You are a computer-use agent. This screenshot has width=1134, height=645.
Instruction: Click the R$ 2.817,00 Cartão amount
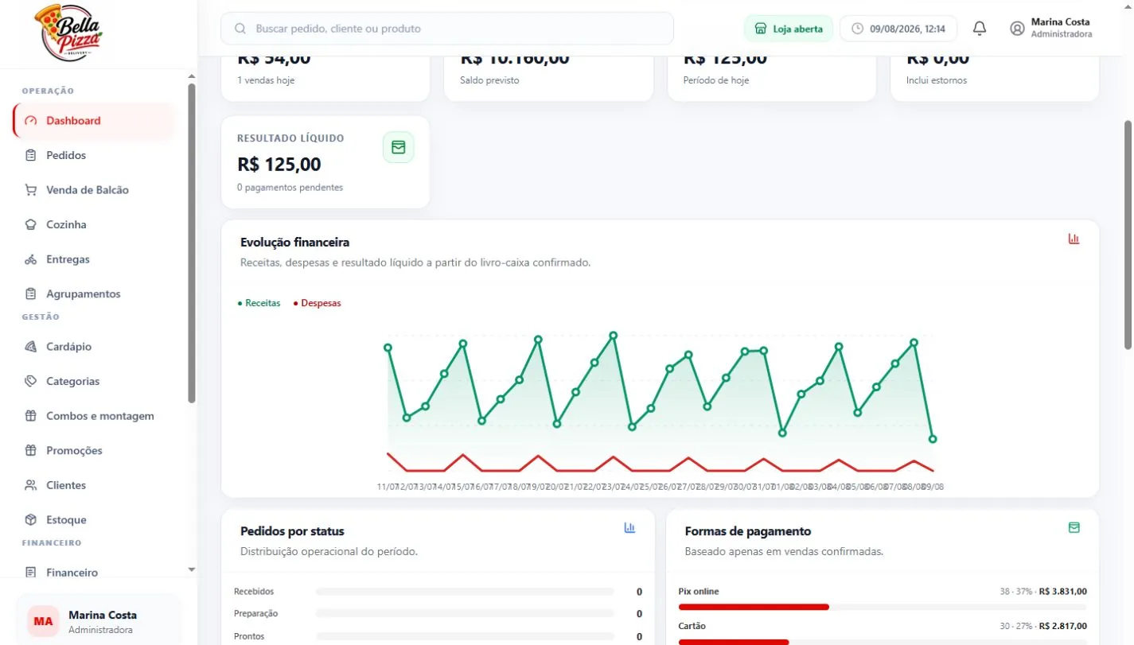click(1063, 626)
